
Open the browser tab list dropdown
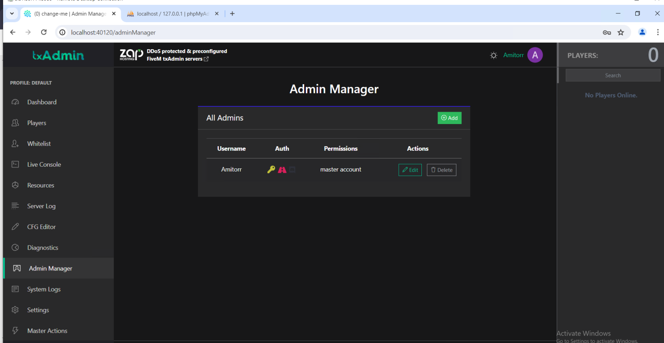pos(12,14)
